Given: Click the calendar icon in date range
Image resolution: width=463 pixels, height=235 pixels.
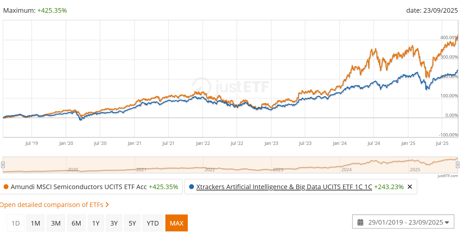Looking at the screenshot, I should [360, 222].
